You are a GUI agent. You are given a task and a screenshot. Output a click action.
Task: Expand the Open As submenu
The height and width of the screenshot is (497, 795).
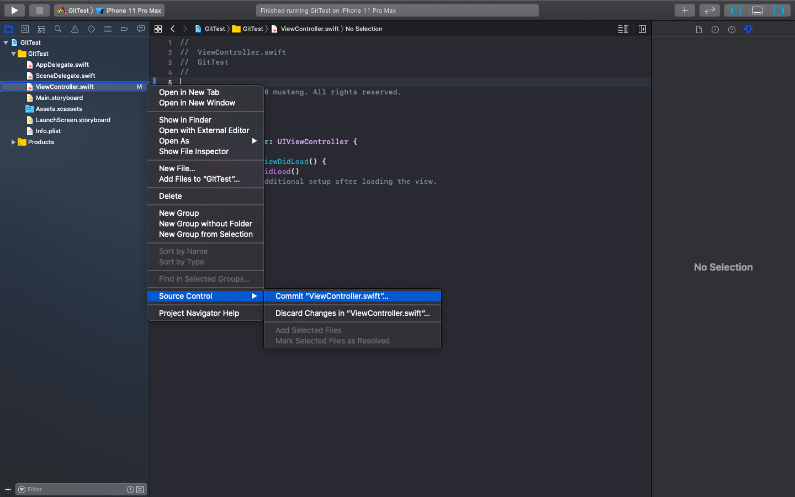click(205, 141)
